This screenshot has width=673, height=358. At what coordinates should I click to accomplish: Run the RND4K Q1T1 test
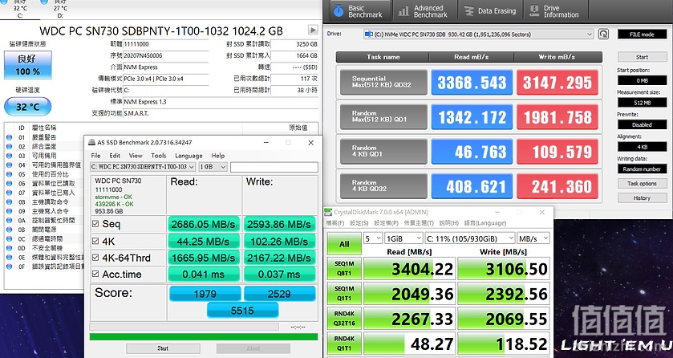(x=344, y=344)
